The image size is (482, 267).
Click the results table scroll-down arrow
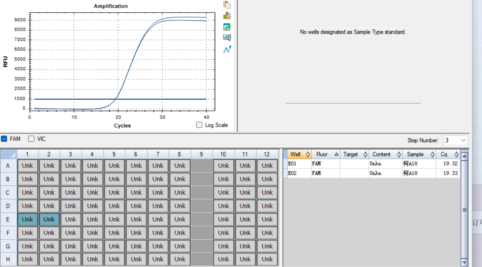click(464, 262)
